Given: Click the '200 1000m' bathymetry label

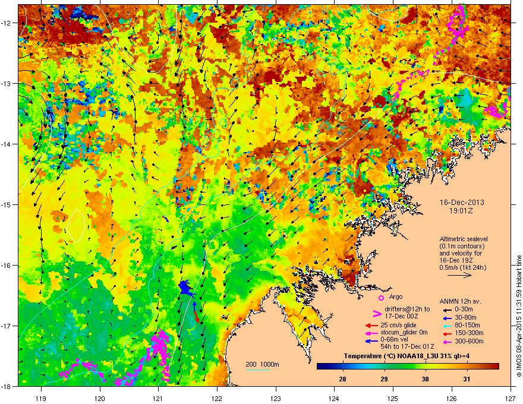Looking at the screenshot, I should [262, 364].
